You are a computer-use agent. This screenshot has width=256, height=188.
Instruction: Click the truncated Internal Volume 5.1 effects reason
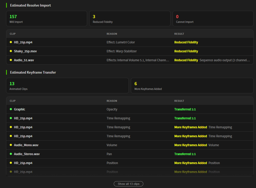[x=138, y=60]
